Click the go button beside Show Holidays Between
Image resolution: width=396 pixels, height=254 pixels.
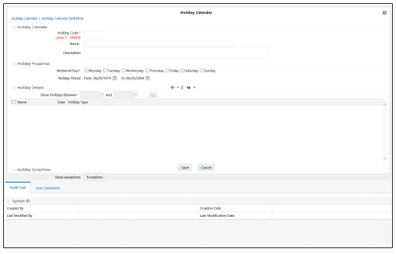pos(153,95)
